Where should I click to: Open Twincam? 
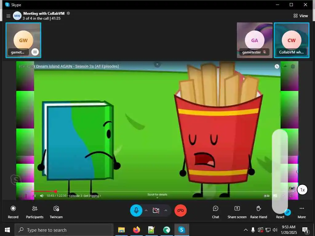tap(56, 212)
